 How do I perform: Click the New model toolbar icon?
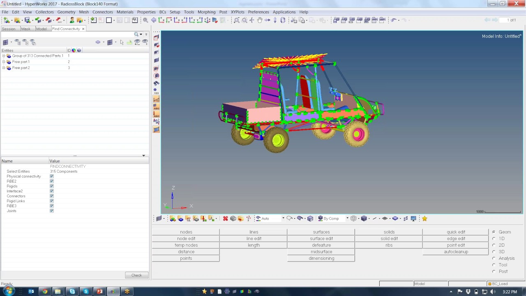click(6, 20)
